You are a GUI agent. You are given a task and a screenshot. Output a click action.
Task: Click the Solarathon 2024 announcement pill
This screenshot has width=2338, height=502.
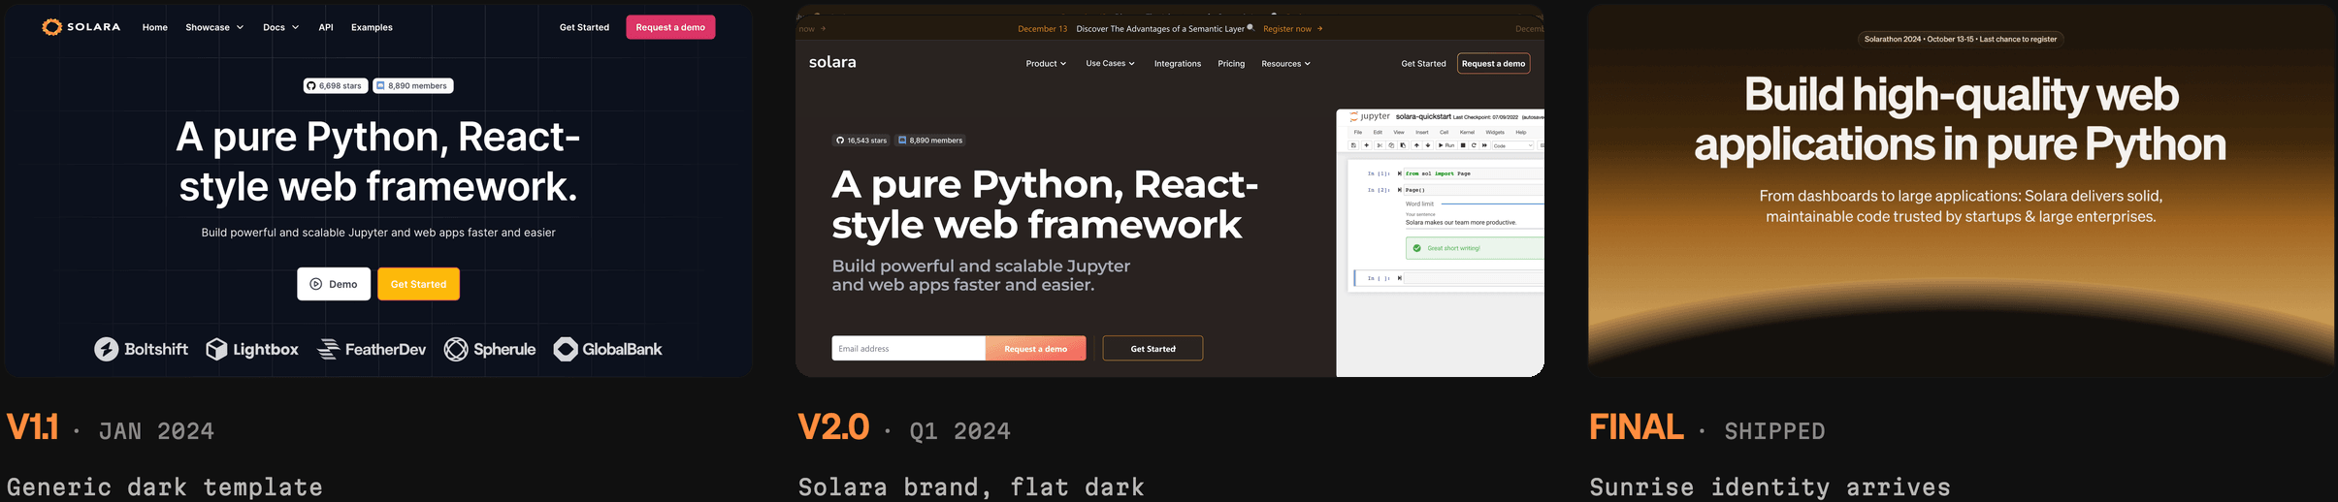[x=1960, y=39]
